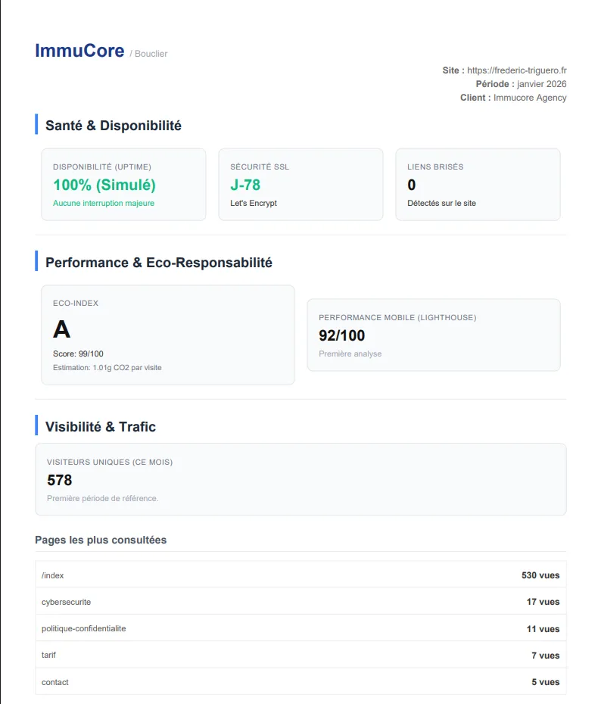Viewport: 601px width, 704px height.
Task: Click the Performance & Eco-Responsabilité heading
Action: pos(159,263)
